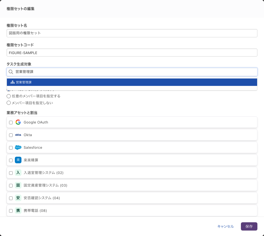Tick the 楽楽精算 checkbox

coord(11,160)
